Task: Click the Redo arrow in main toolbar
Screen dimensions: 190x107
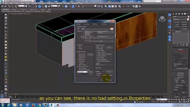Action: click(x=5, y=6)
